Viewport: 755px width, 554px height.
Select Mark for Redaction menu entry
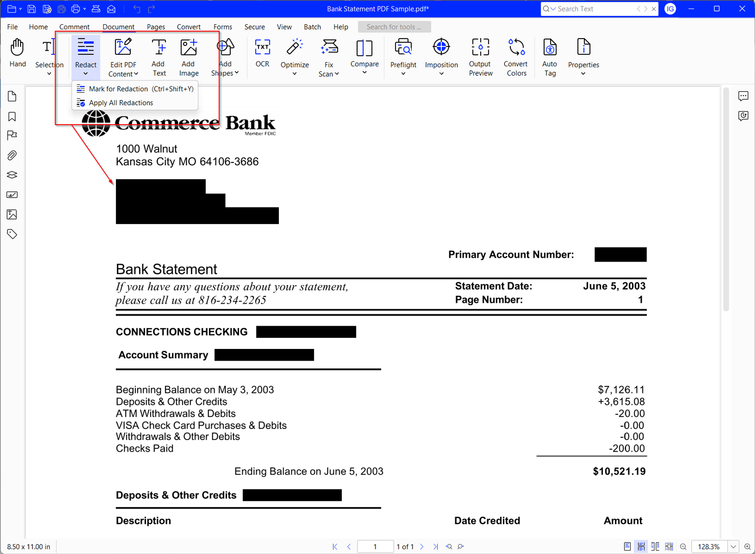tap(135, 89)
